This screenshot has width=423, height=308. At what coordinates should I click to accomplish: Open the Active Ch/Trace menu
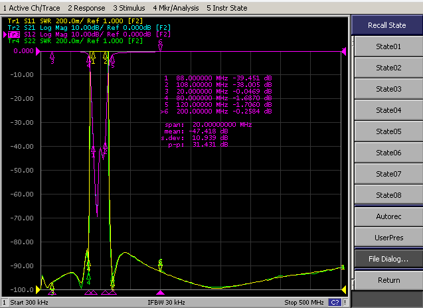pyautogui.click(x=32, y=8)
